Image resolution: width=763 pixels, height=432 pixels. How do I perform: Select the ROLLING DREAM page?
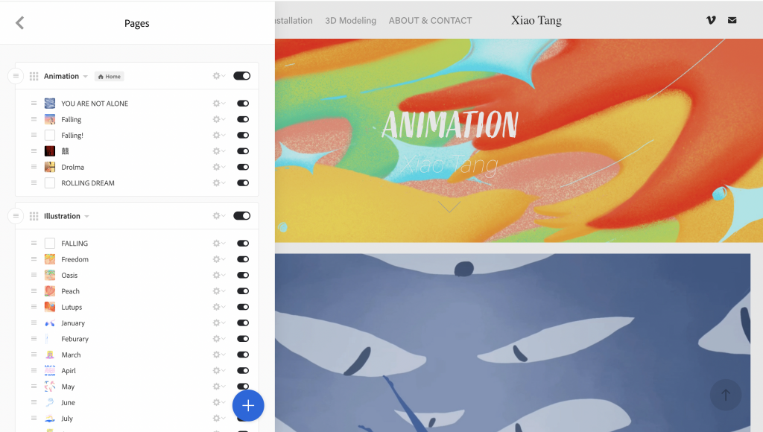(x=88, y=183)
